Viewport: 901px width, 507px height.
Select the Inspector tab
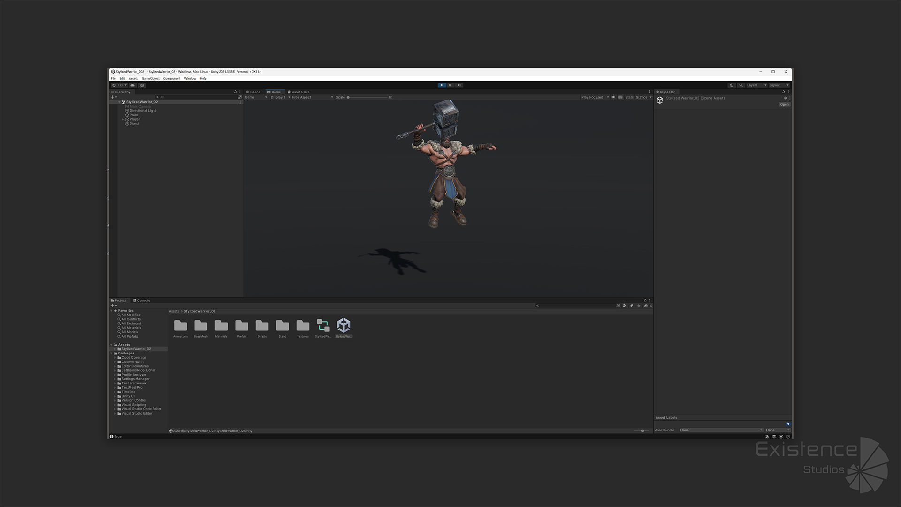click(x=665, y=92)
